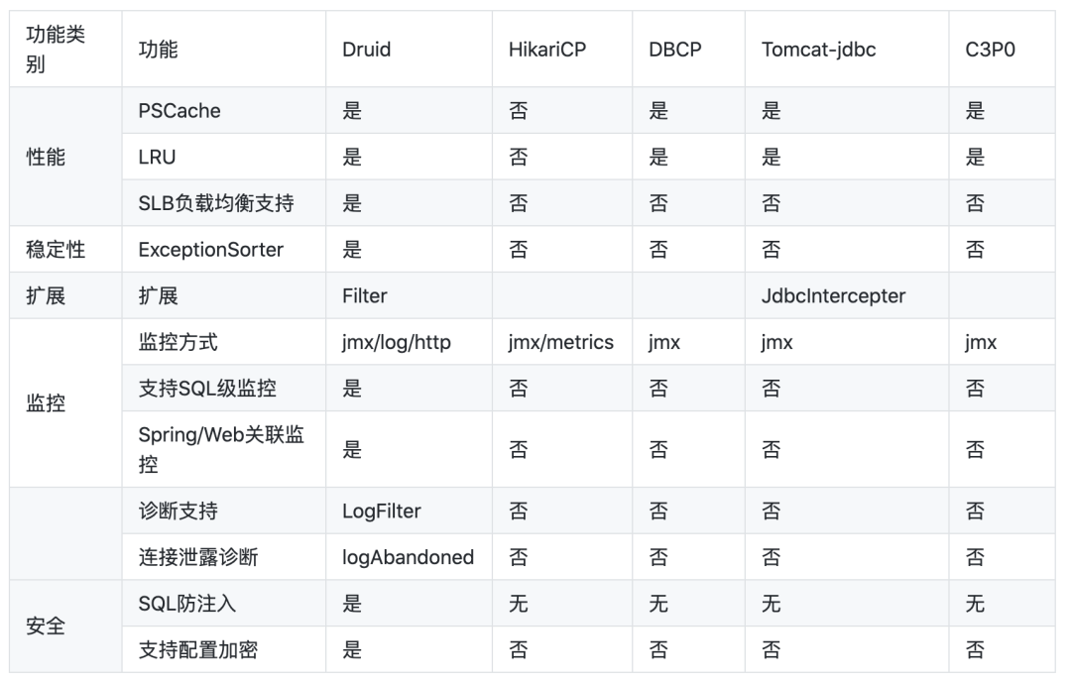The width and height of the screenshot is (1071, 683).
Task: Click the logAbandoned cell
Action: 408,558
